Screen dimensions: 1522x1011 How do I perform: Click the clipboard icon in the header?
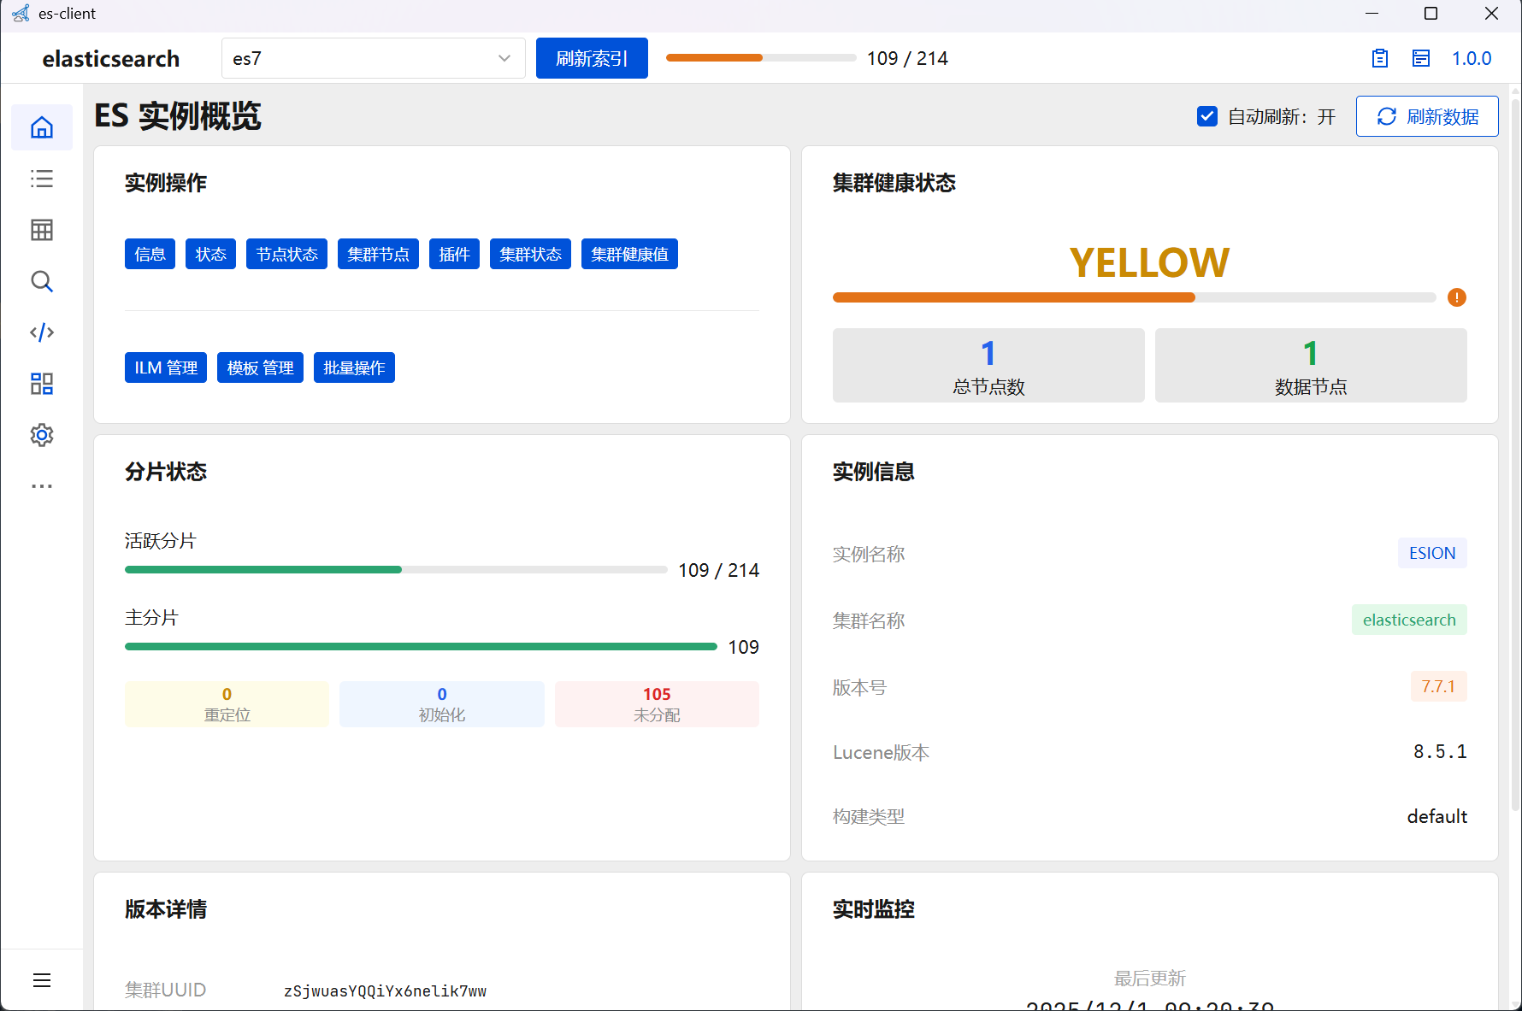pyautogui.click(x=1379, y=58)
